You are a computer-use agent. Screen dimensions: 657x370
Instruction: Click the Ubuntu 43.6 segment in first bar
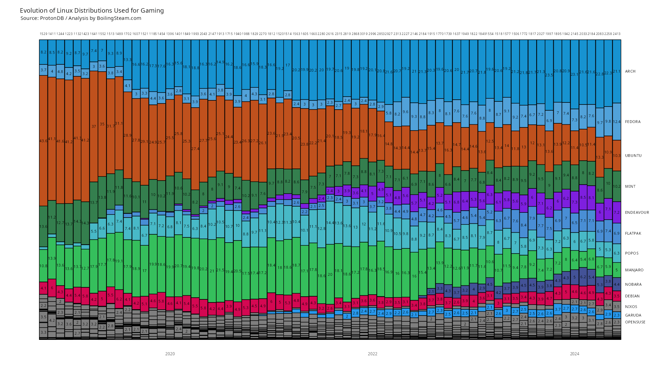coord(43,140)
